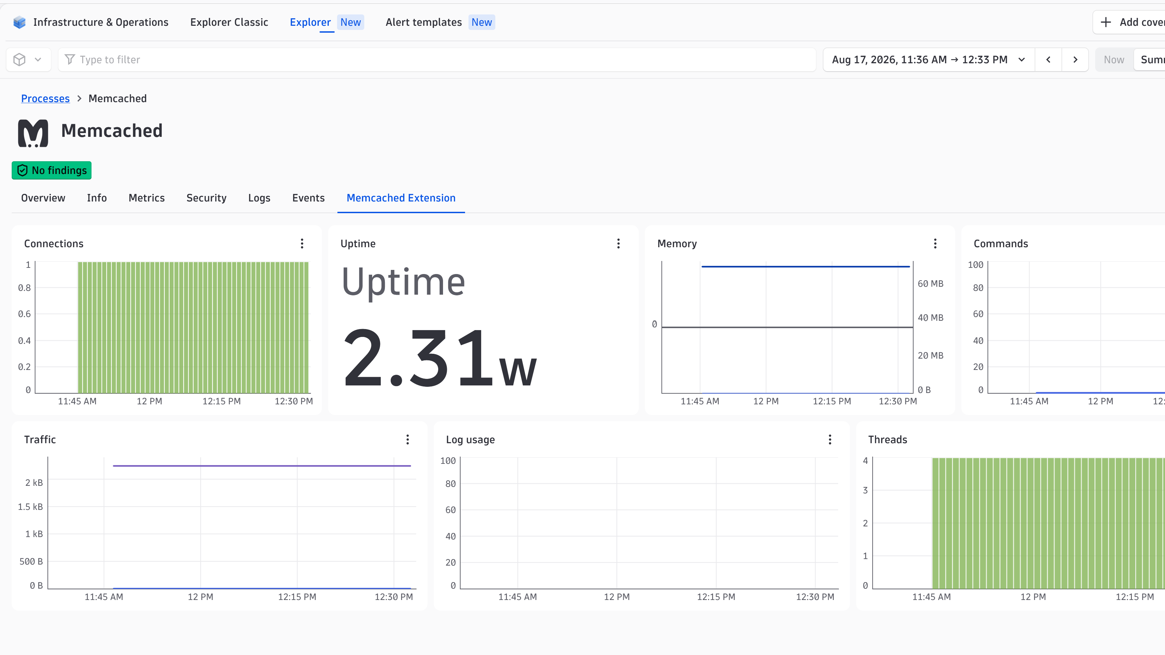
Task: Click the Infrastructure & Operations cube logo
Action: coord(20,22)
